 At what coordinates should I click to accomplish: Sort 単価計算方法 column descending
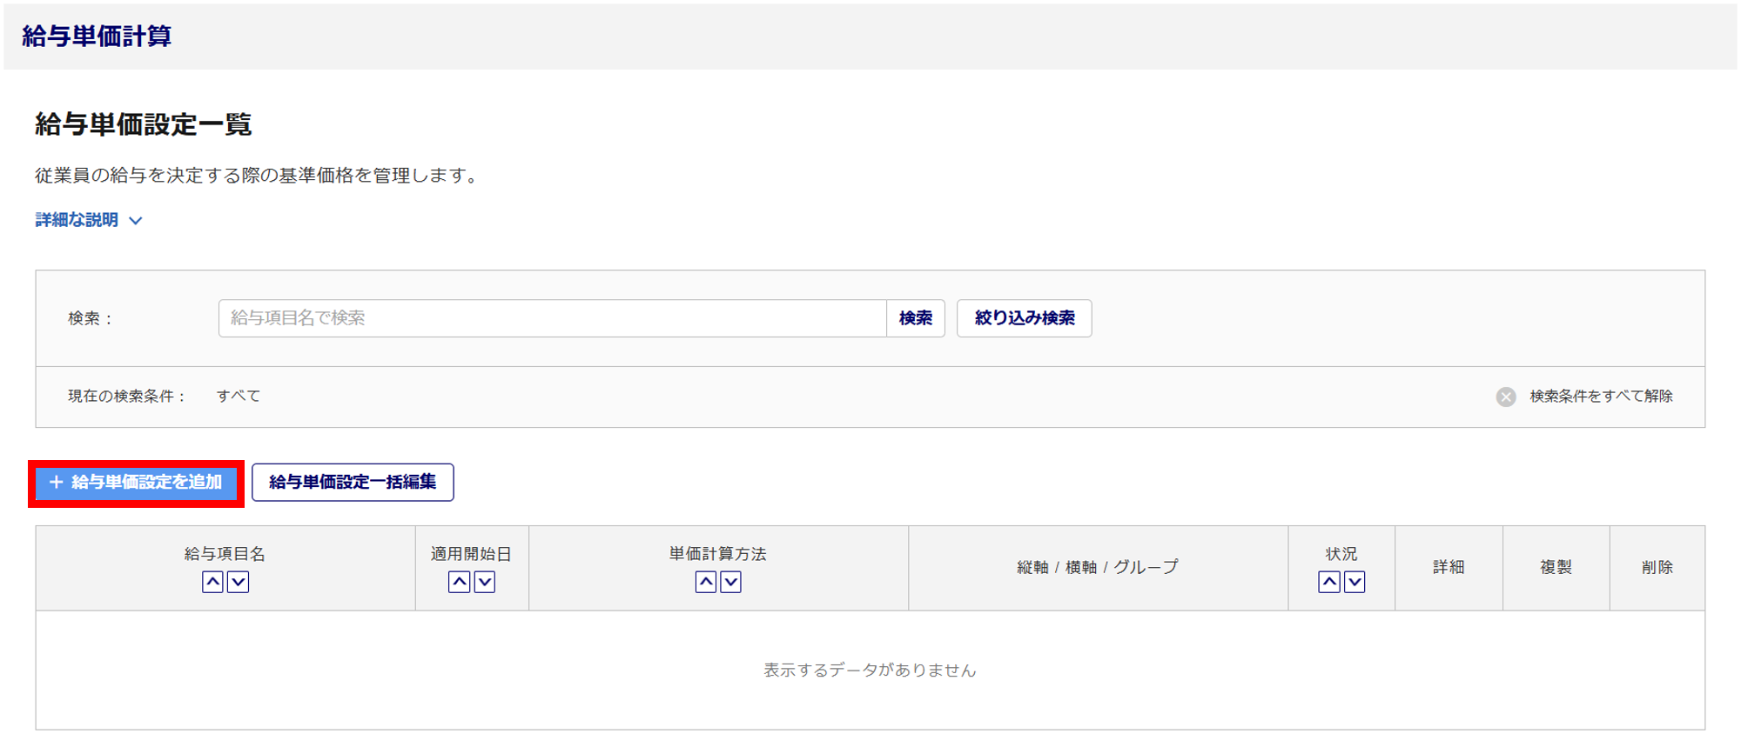pos(731,582)
